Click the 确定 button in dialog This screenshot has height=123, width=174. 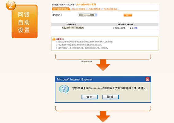(x=90, y=97)
